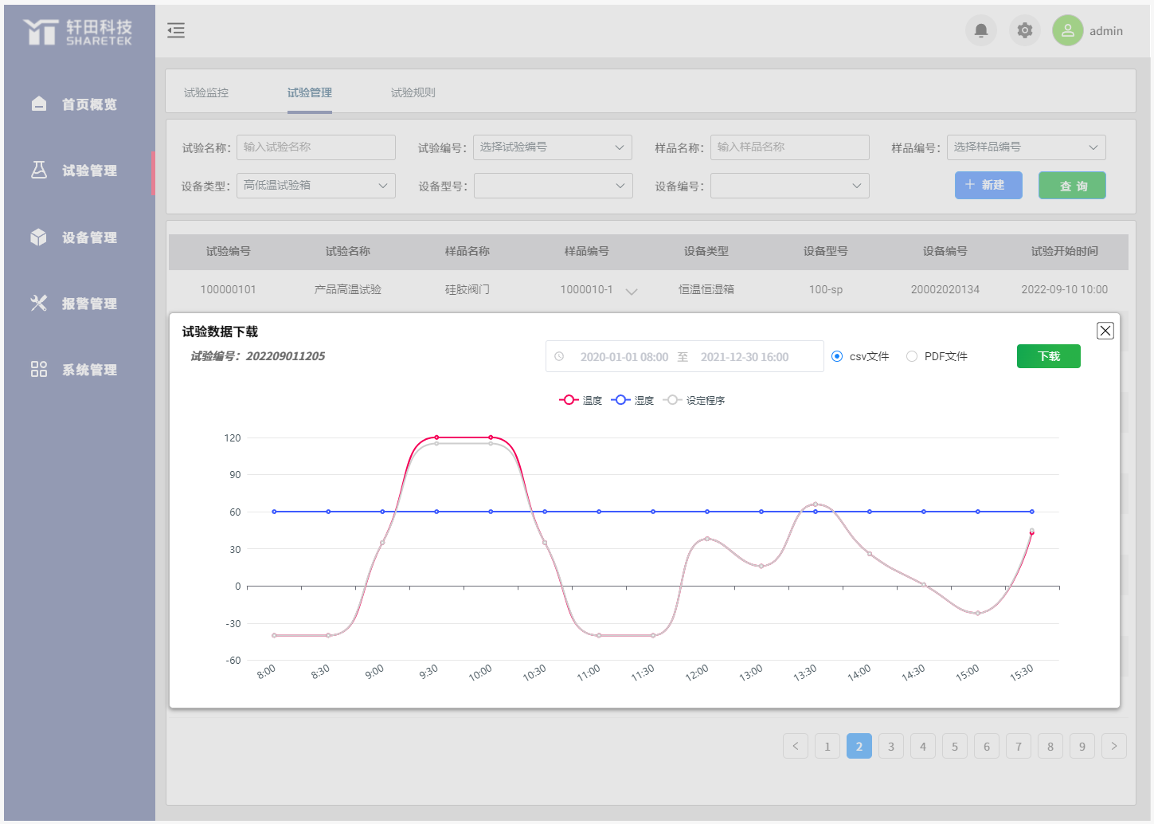Open the 设备类型 dropdown showing 高低温试验箱
The height and width of the screenshot is (824, 1154).
pyautogui.click(x=315, y=186)
